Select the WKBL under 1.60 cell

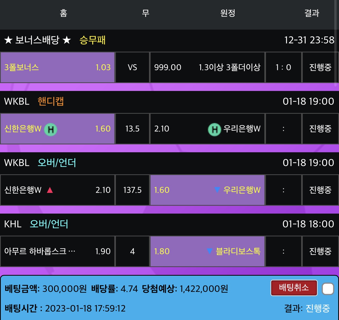pos(207,190)
